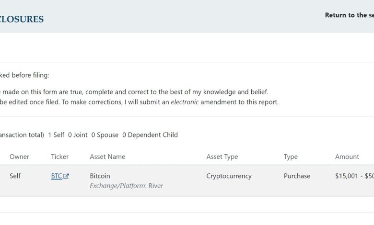
Task: Click the Self owner cell
Action: pyautogui.click(x=15, y=176)
